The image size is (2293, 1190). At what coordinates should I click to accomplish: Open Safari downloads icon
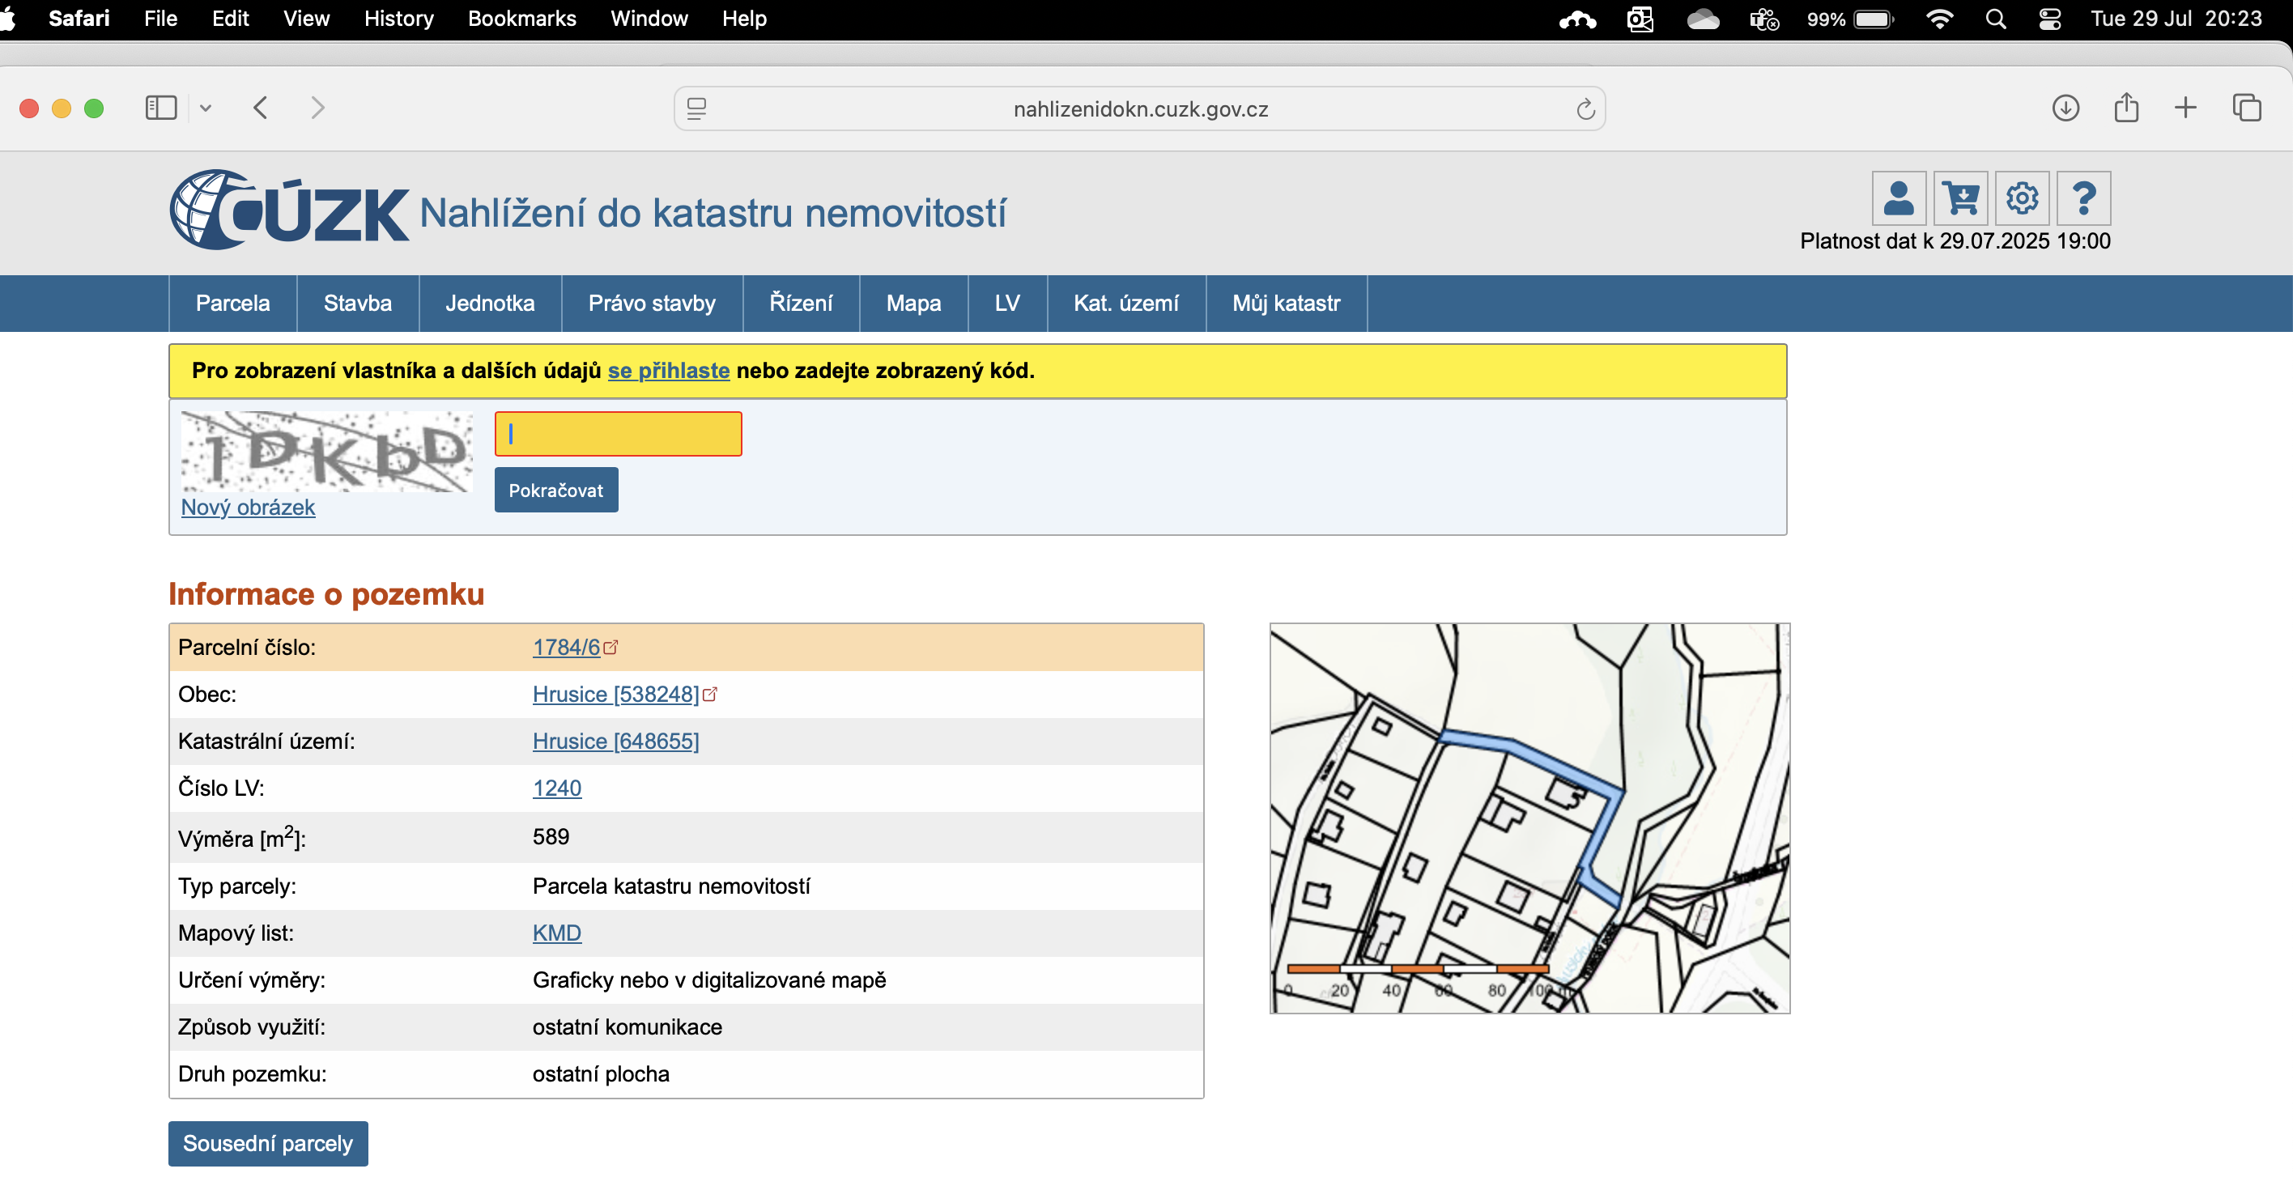[x=2065, y=108]
